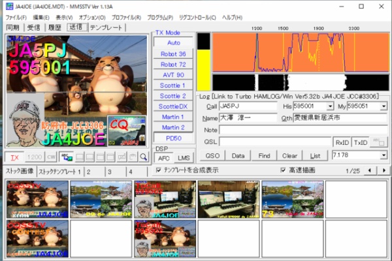Open the オプション(O) menu
Screen dimensions: 392x261
point(92,18)
